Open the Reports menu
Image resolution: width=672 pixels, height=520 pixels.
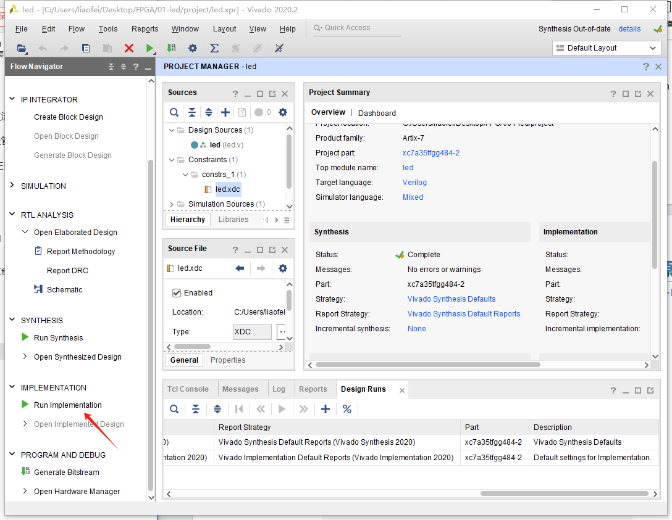pos(145,28)
